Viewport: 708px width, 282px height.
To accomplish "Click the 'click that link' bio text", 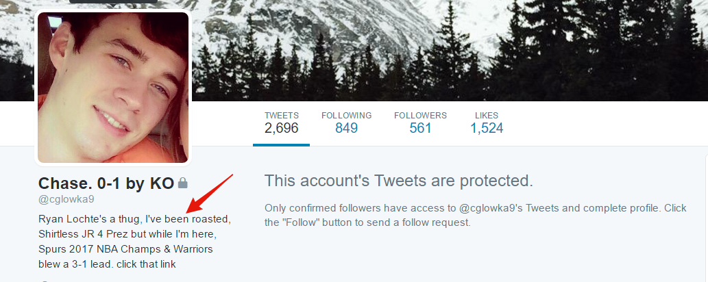I will click(146, 264).
